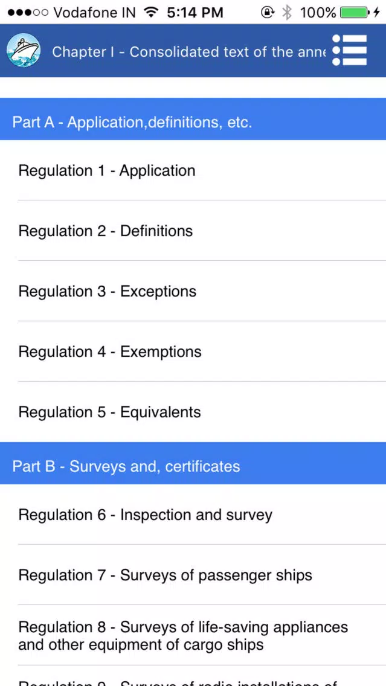The width and height of the screenshot is (386, 686).
Task: Open Regulation 8 - Surveys of life-saving appliances
Action: (x=193, y=635)
